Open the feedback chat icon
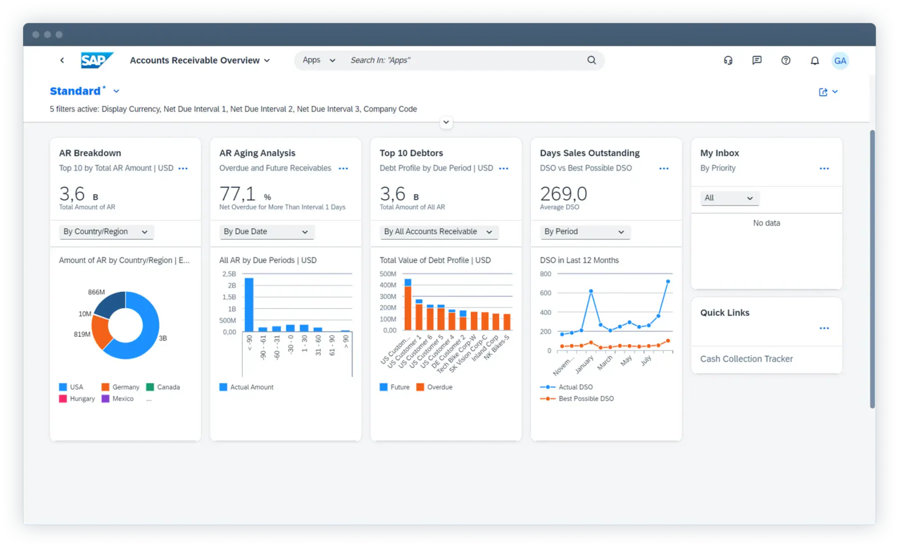Screen dimensions: 899x548 pyautogui.click(x=757, y=60)
